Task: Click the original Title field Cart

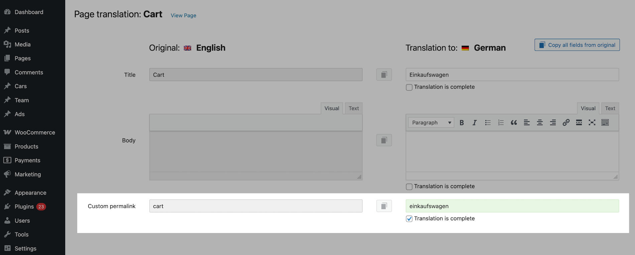Action: pos(256,75)
